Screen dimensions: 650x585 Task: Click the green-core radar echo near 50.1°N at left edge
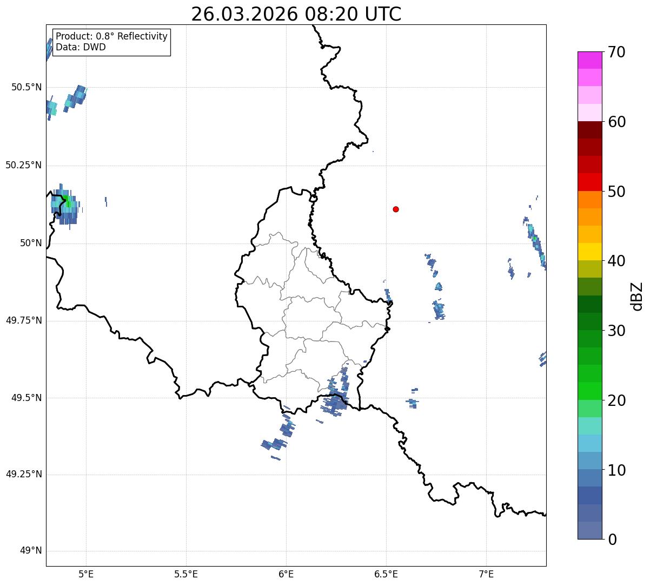pyautogui.click(x=67, y=205)
